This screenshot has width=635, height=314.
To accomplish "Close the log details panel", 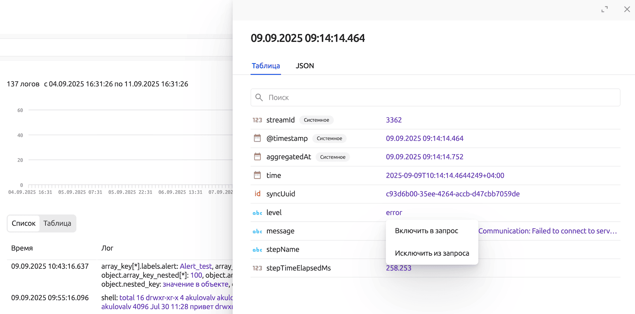I will 627,9.
